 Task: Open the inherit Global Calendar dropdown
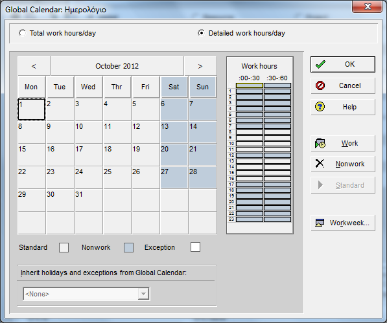(x=143, y=294)
